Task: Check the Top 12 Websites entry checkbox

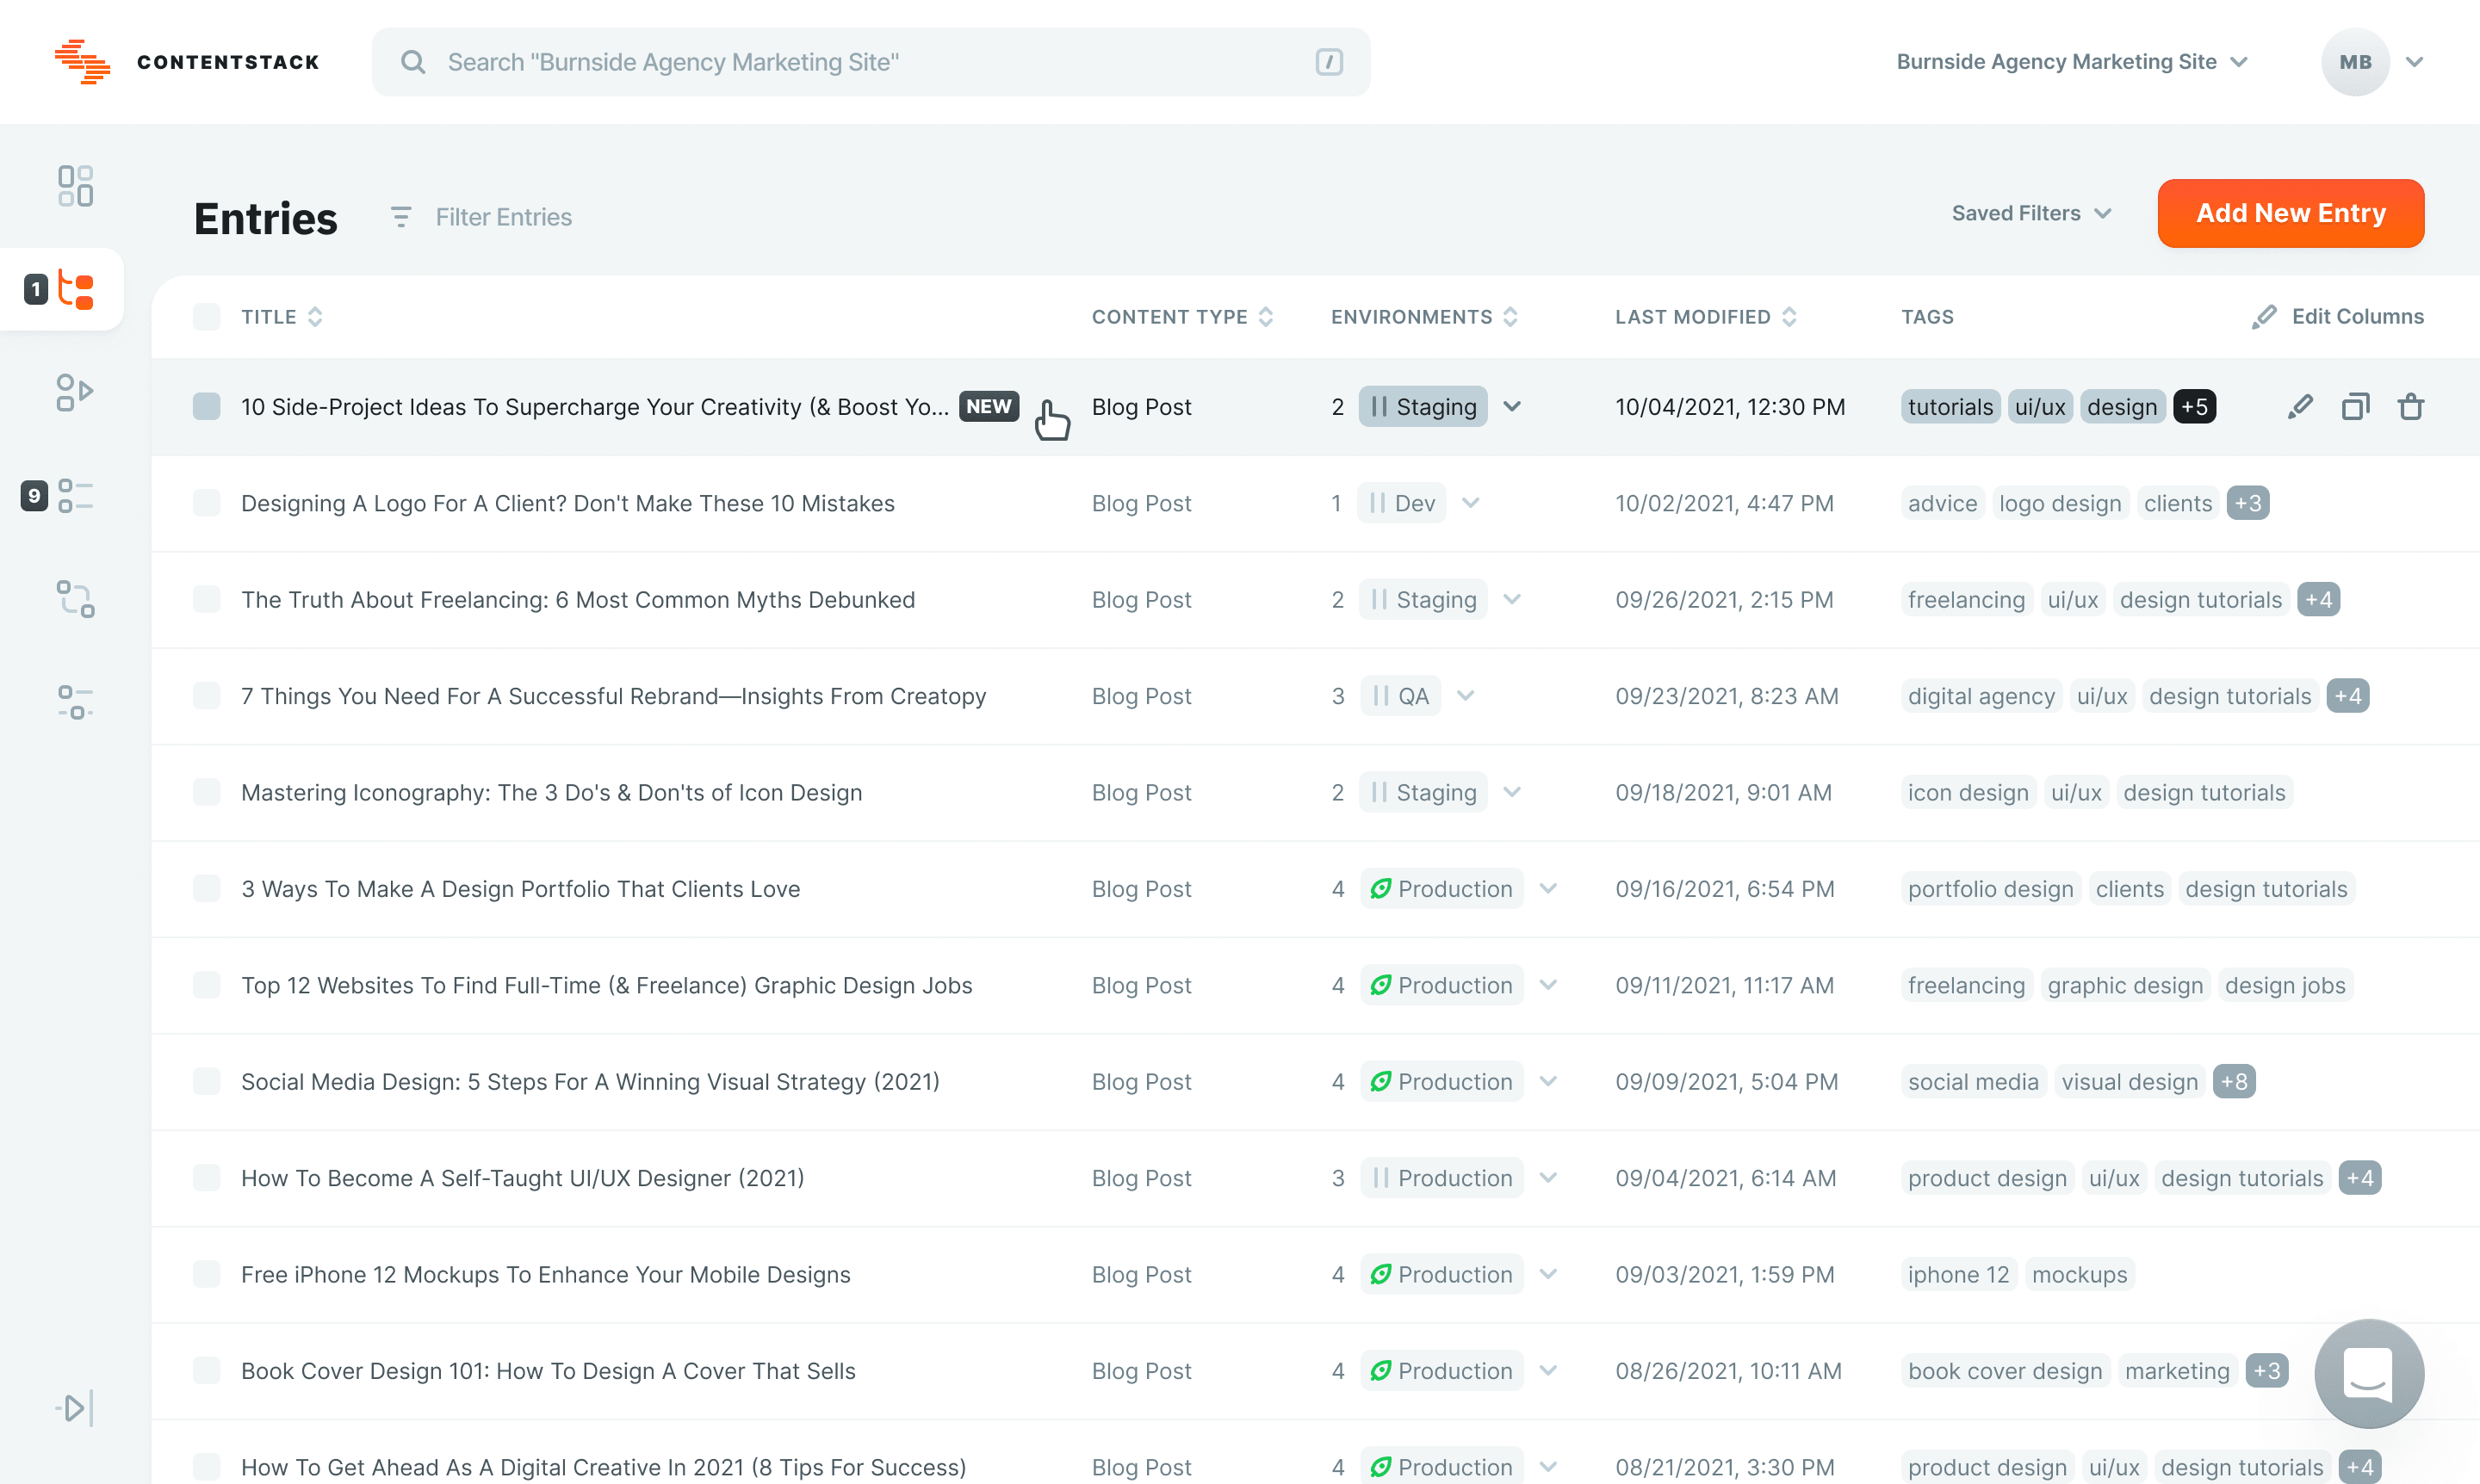Action: [206, 986]
